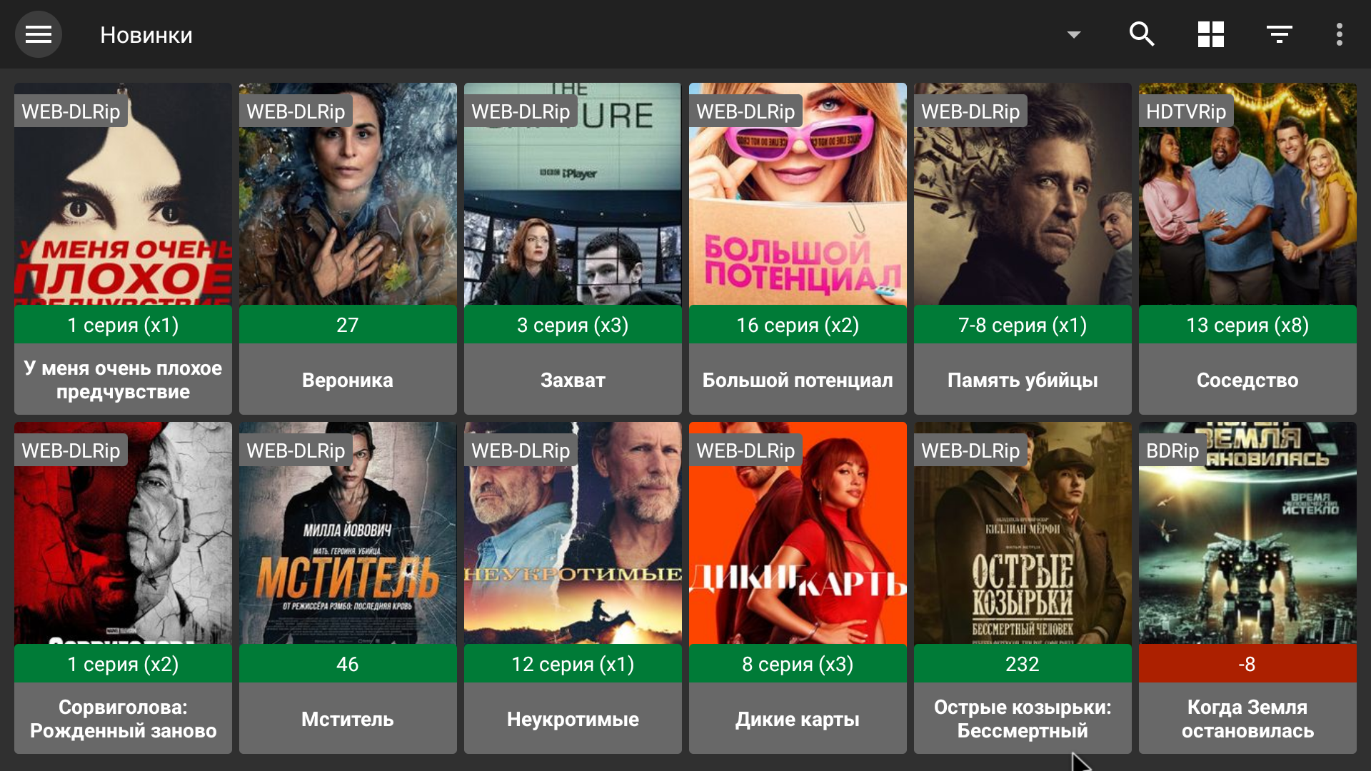Open Дикие карты series poster
The width and height of the screenshot is (1371, 771).
tap(798, 543)
